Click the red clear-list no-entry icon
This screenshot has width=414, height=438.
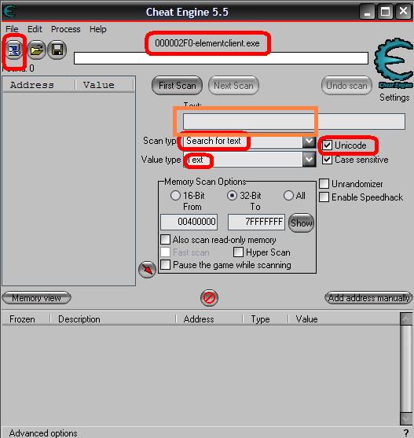tap(209, 298)
